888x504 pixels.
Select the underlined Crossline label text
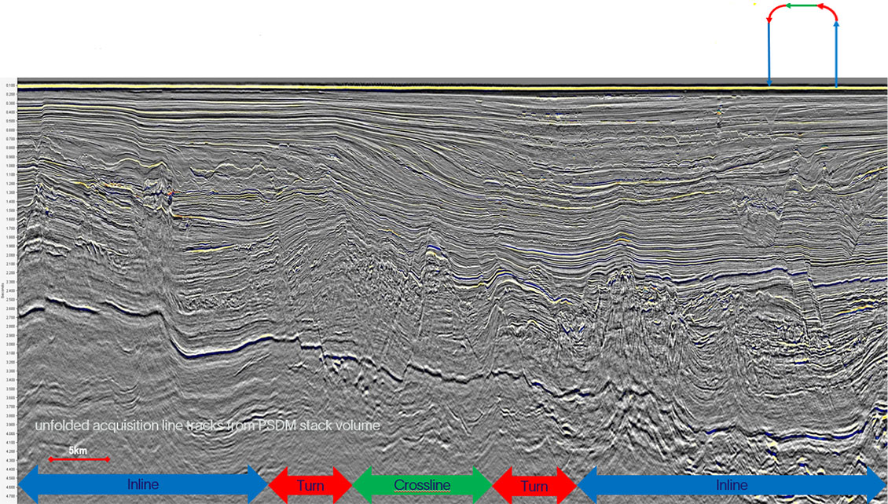coord(422,485)
